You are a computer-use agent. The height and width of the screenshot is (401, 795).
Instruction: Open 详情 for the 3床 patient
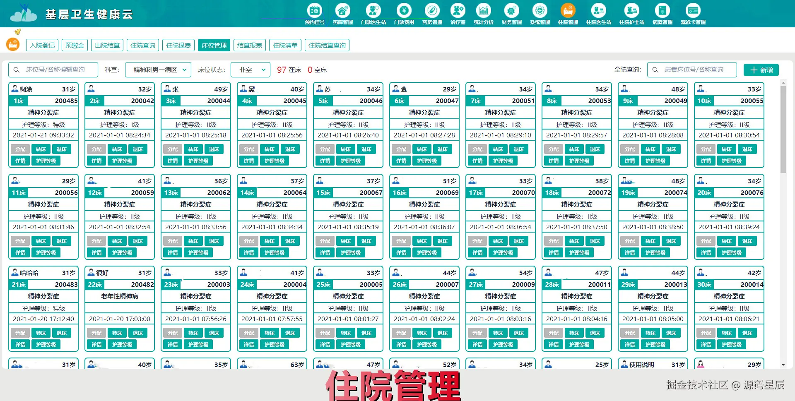173,161
